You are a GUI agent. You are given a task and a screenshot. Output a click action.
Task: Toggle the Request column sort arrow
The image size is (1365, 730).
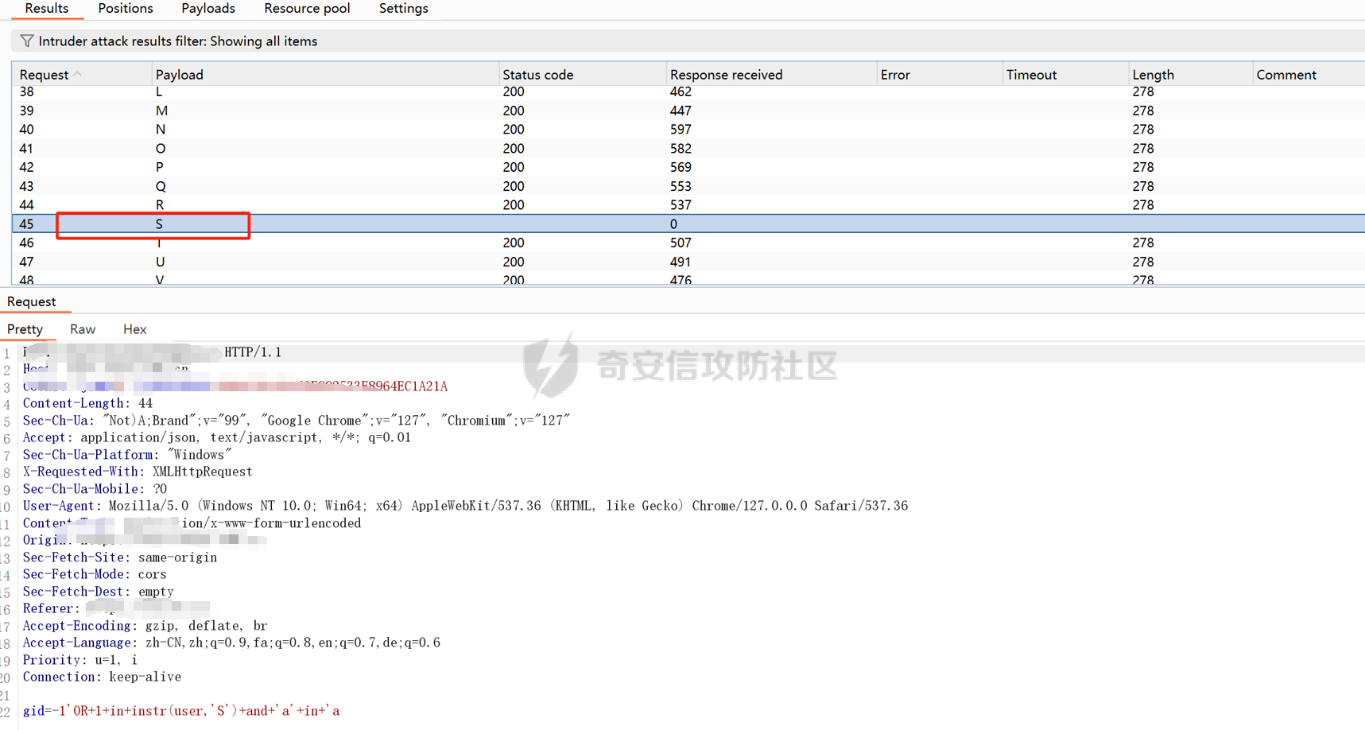tap(78, 74)
